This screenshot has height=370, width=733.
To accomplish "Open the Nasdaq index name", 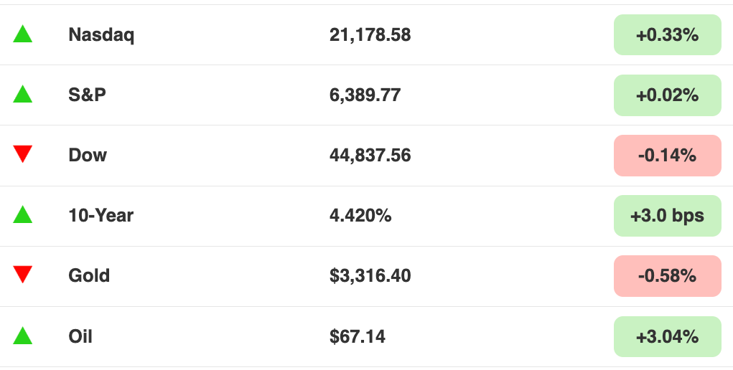I will pyautogui.click(x=101, y=35).
